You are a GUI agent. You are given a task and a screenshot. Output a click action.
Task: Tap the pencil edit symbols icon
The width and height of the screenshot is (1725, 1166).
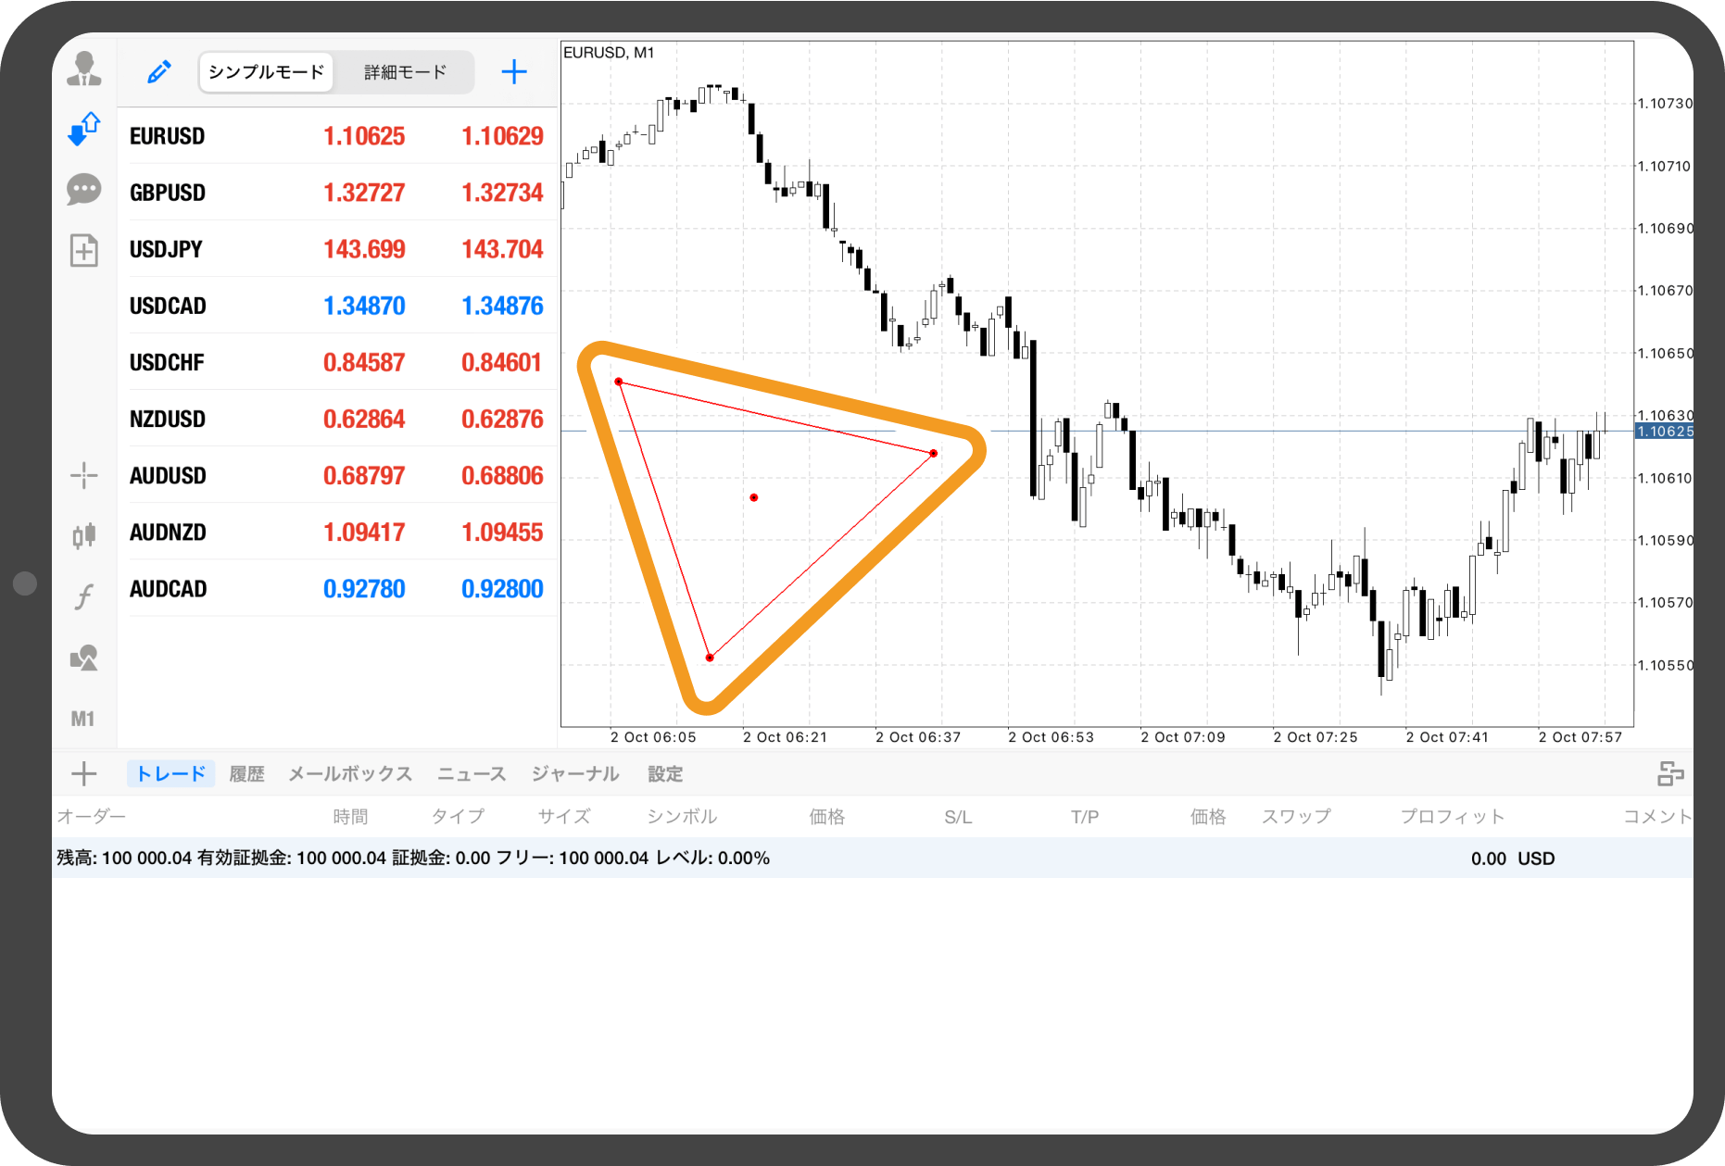click(x=159, y=72)
